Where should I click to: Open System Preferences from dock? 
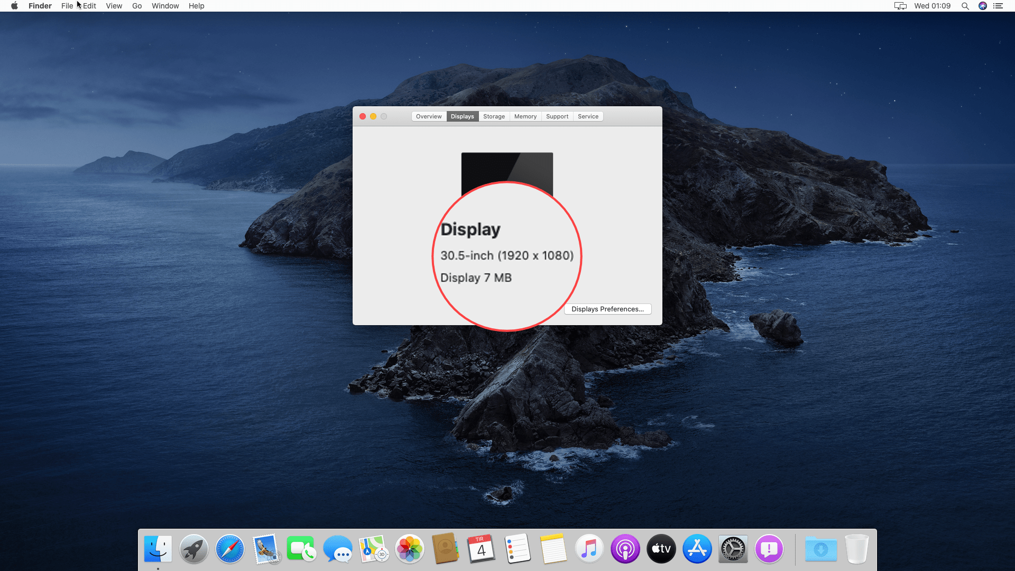[733, 549]
